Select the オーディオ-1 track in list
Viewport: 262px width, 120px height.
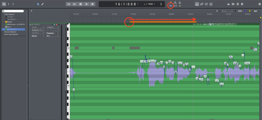(x=13, y=29)
